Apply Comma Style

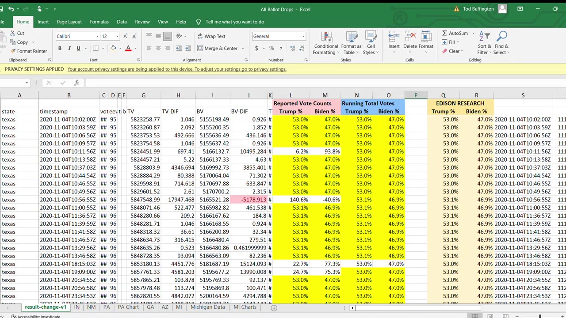point(281,48)
